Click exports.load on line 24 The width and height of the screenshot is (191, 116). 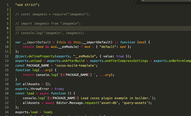pos(26,112)
